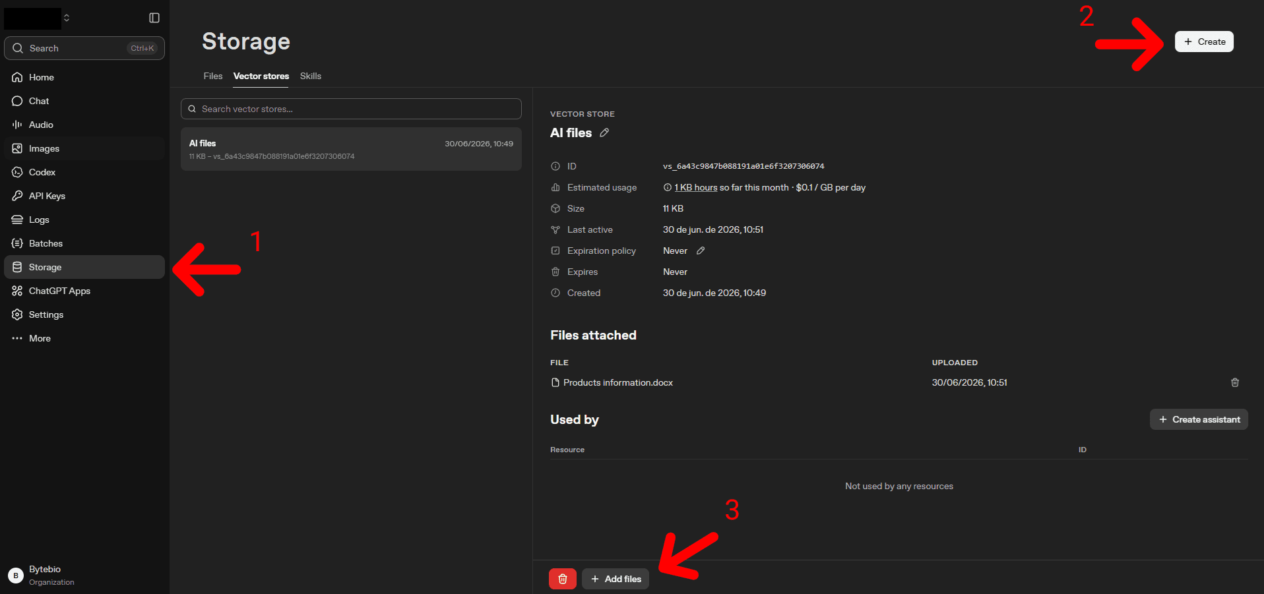Click the FILE column header
This screenshot has width=1264, height=594.
coord(559,363)
